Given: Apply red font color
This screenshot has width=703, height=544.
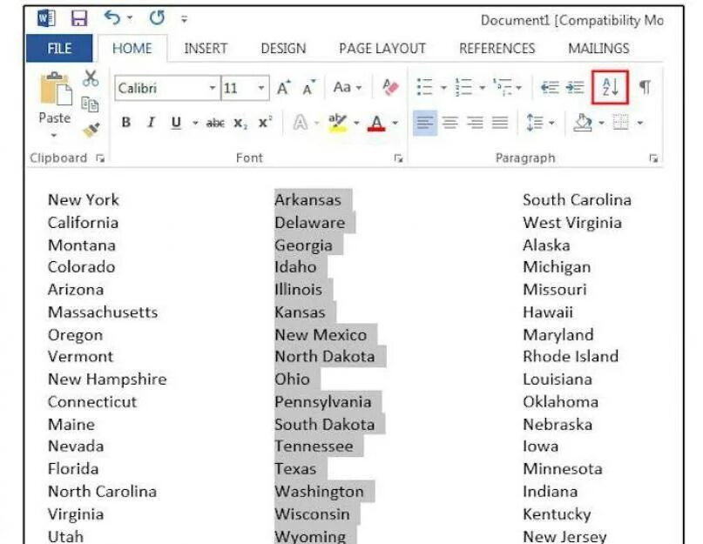Looking at the screenshot, I should [376, 123].
